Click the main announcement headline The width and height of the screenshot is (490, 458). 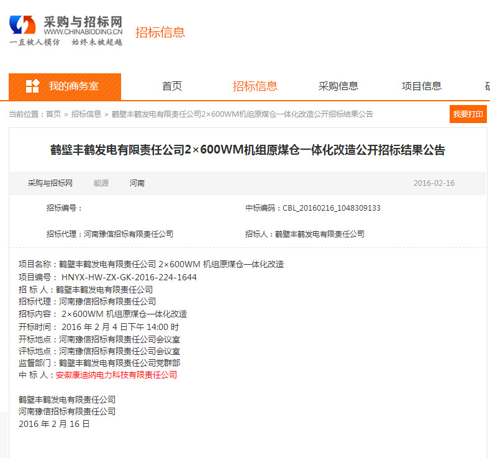248,150
